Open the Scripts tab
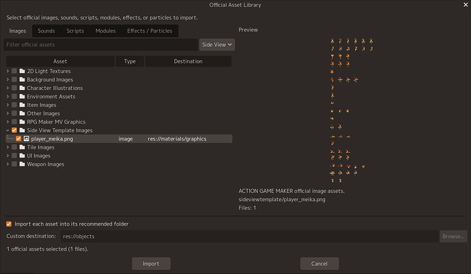 tap(75, 31)
